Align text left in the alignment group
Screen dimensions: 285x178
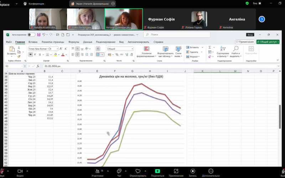coord(73,54)
